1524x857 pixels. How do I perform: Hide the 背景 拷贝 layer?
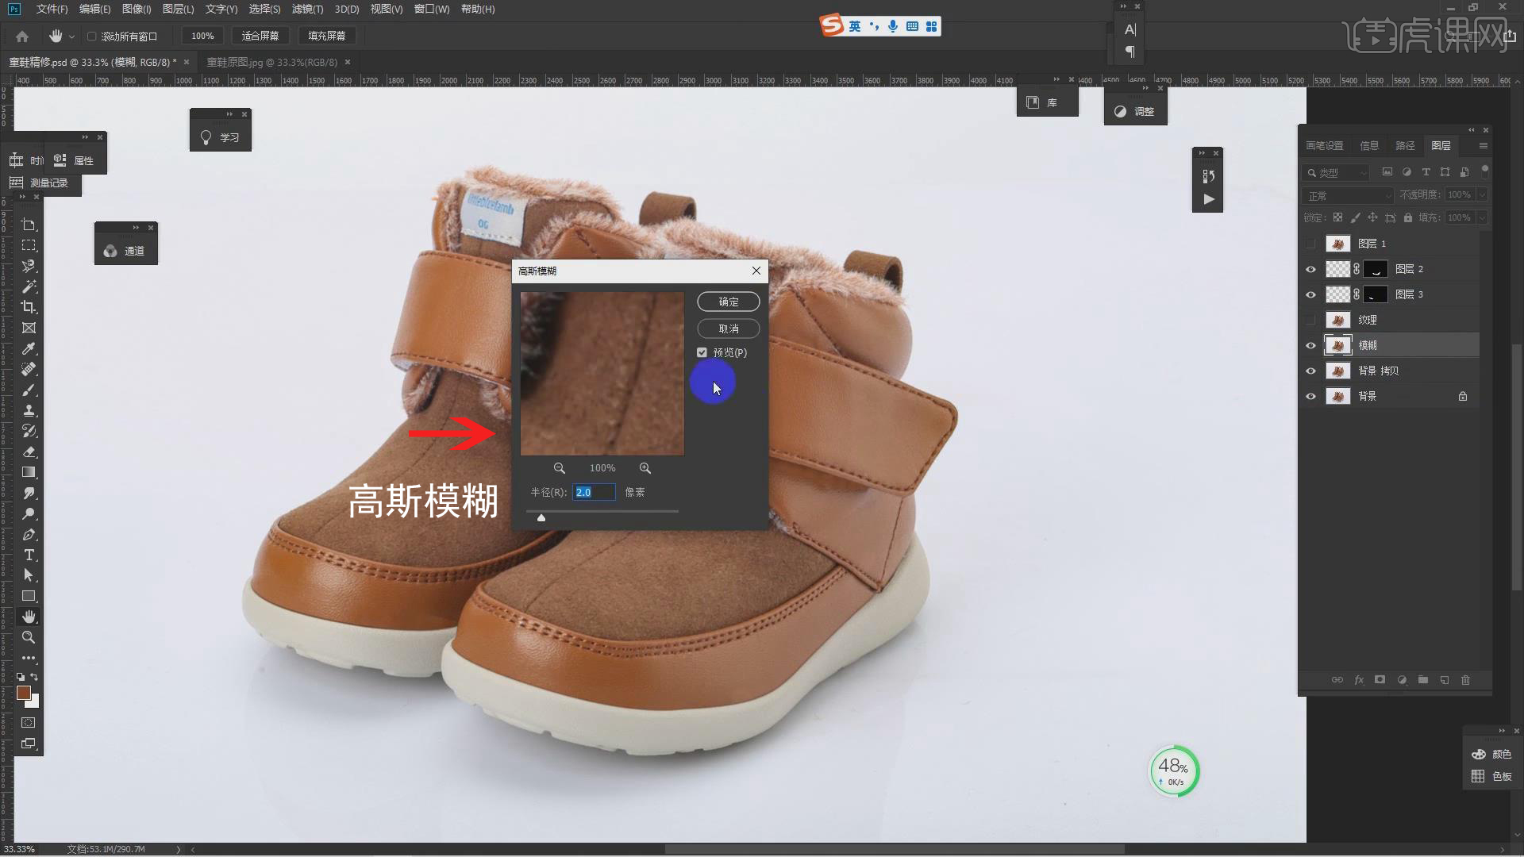pos(1310,371)
